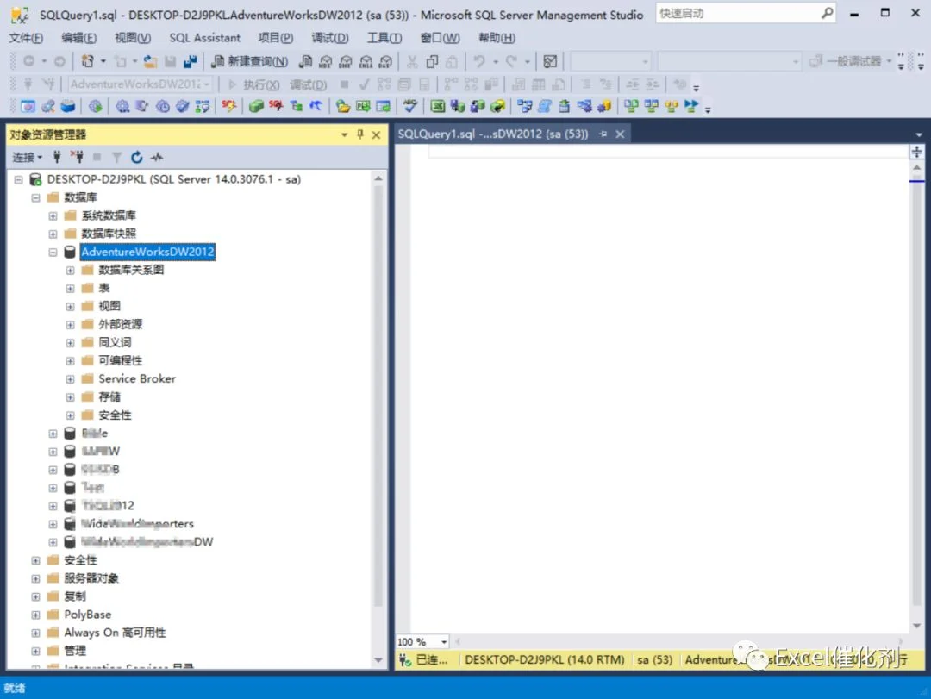Click inside the 快速启动 search field
The width and height of the screenshot is (931, 699).
click(738, 13)
